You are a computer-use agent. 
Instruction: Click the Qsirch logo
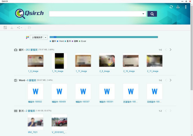click(x=29, y=14)
